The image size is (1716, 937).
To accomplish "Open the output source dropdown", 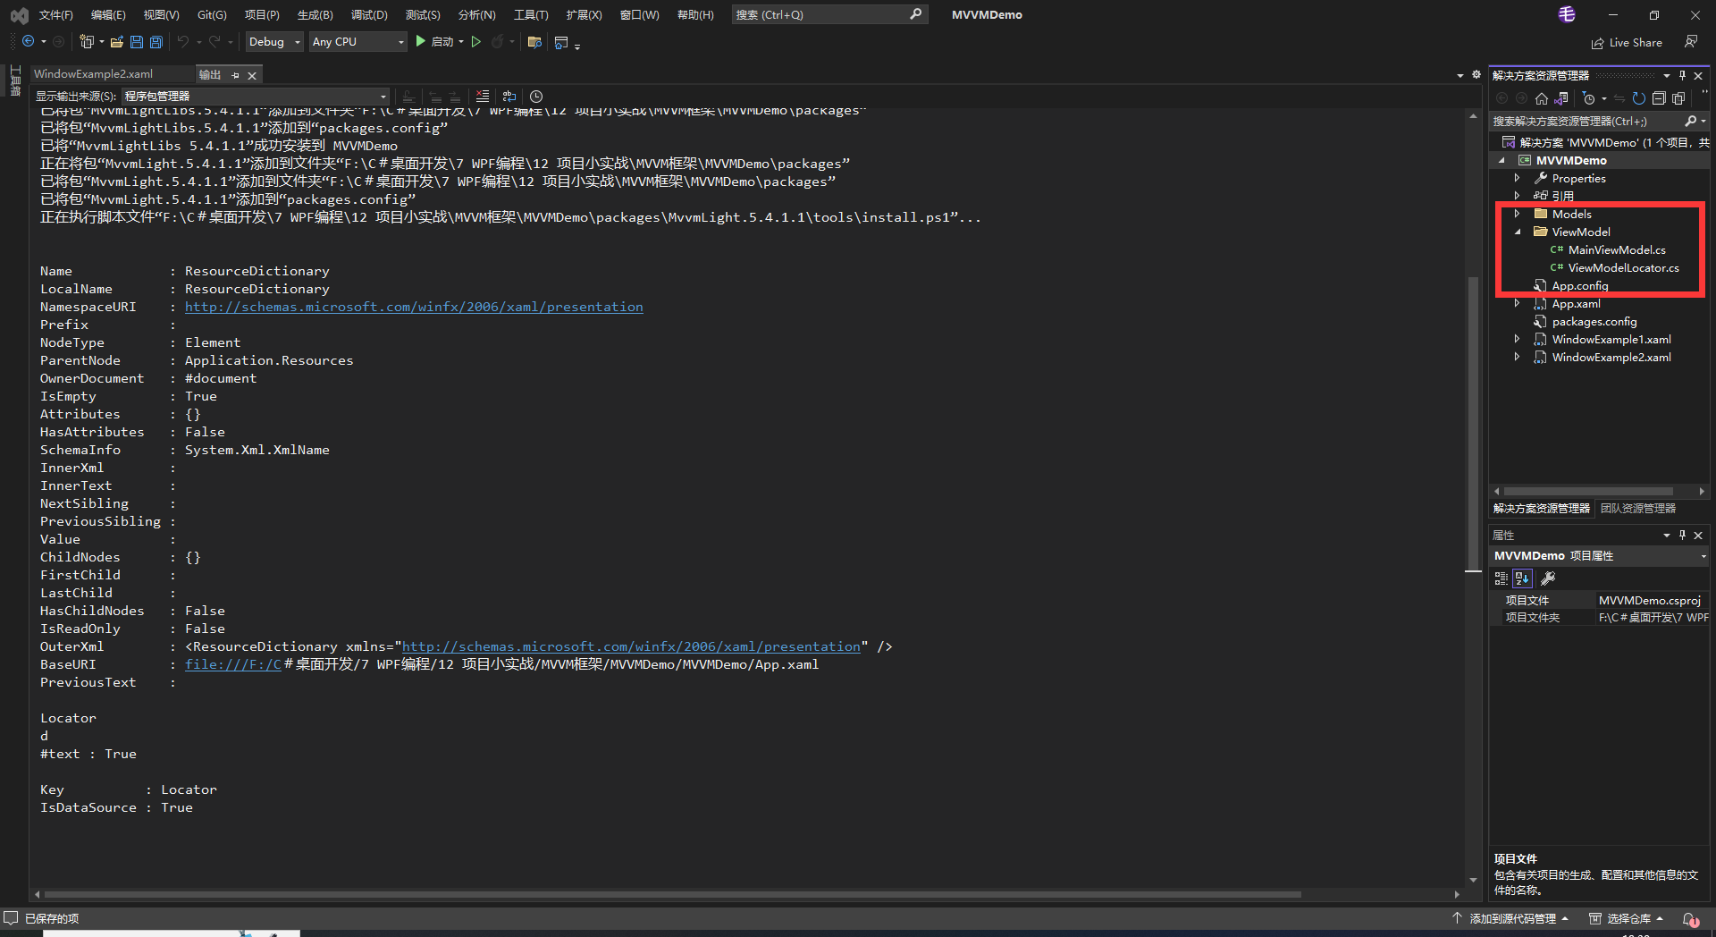I will click(256, 96).
